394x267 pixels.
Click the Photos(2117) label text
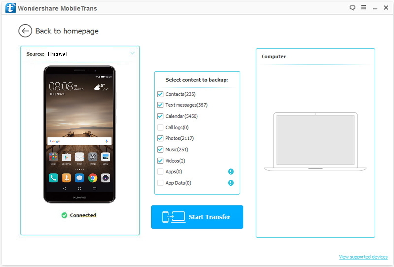[x=179, y=138]
